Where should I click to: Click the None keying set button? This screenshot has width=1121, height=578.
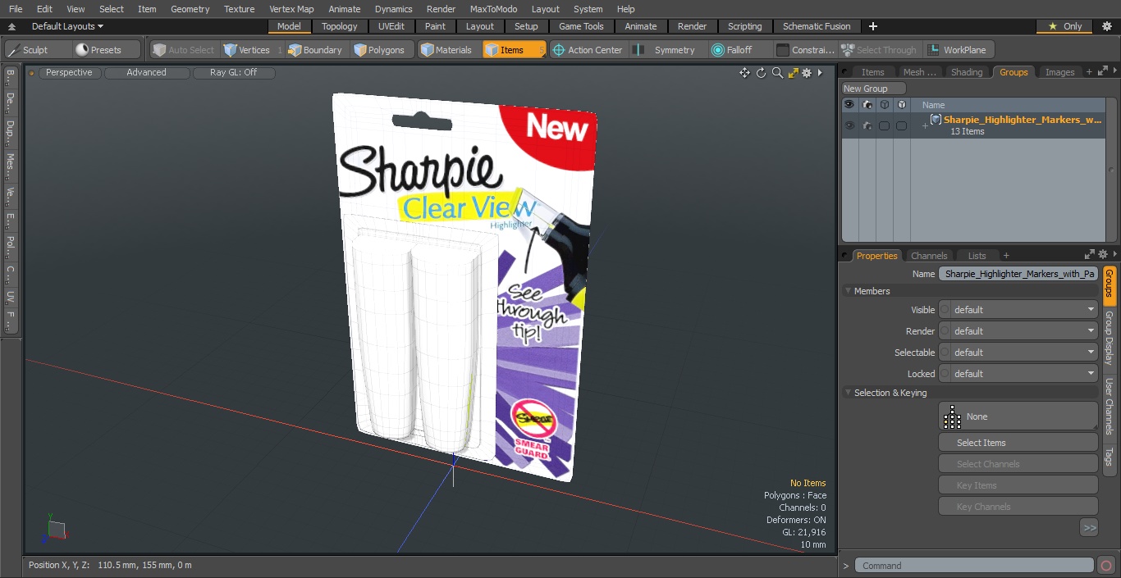pos(1018,416)
